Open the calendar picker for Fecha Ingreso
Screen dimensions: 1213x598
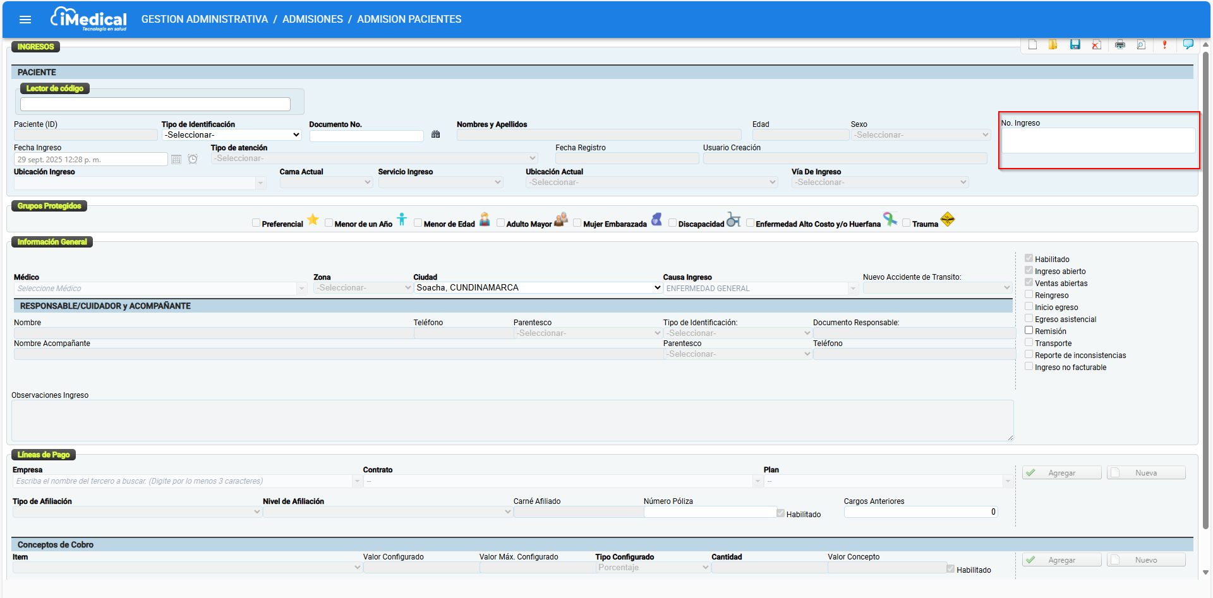point(176,160)
